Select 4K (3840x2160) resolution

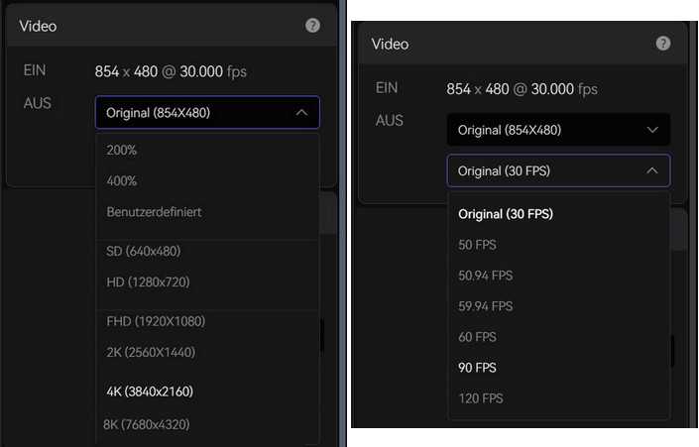point(207,391)
